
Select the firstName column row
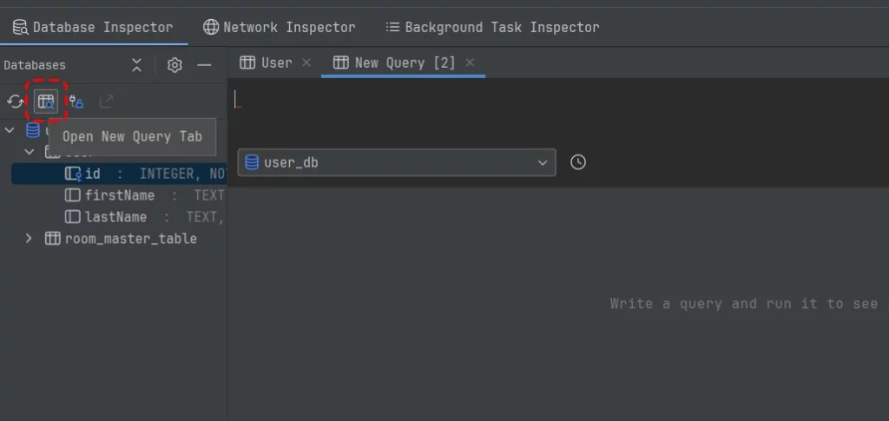point(119,195)
